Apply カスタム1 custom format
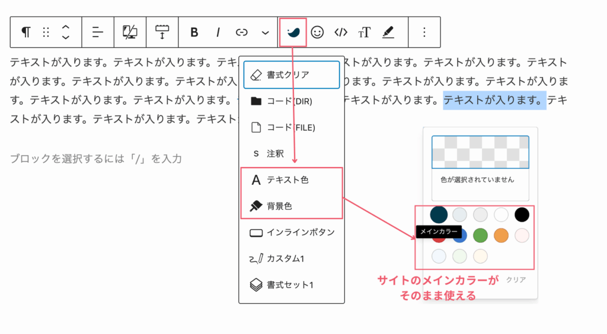Image resolution: width=607 pixels, height=334 pixels. tap(292, 259)
